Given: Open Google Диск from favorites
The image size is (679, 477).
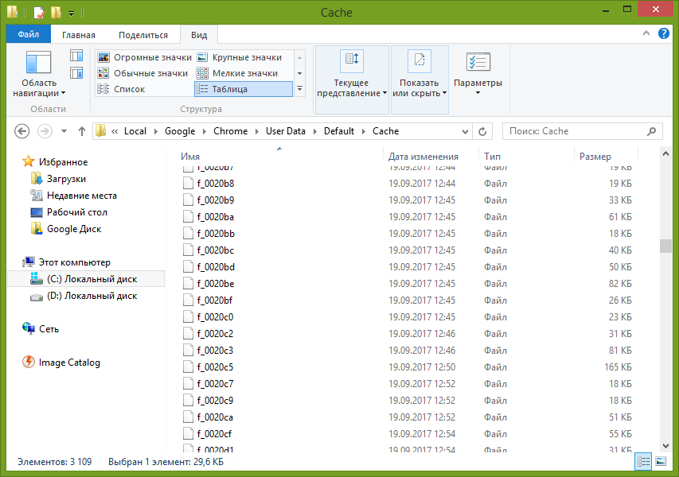Looking at the screenshot, I should [x=73, y=229].
